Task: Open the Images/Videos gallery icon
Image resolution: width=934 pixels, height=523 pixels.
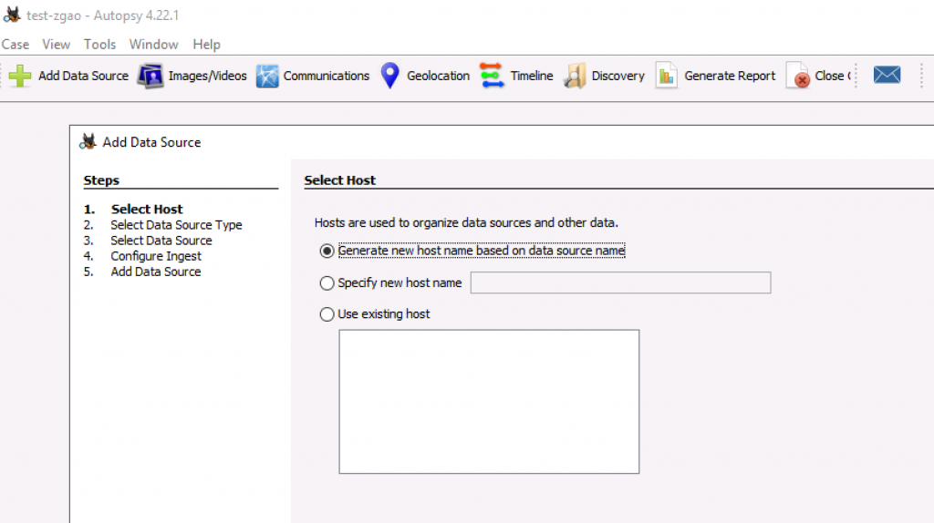Action: pyautogui.click(x=150, y=76)
